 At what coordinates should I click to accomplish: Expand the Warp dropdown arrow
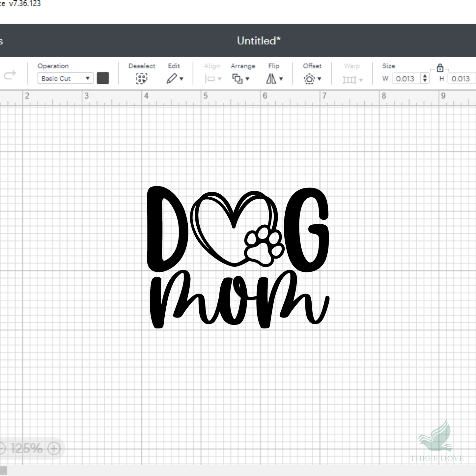pyautogui.click(x=361, y=80)
